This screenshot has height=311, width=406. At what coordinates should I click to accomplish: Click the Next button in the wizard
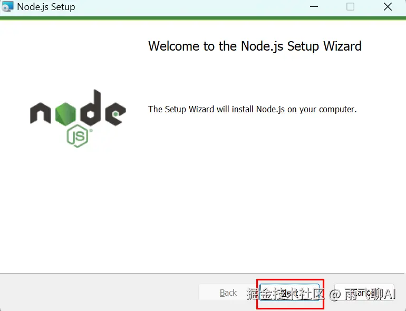coord(289,292)
